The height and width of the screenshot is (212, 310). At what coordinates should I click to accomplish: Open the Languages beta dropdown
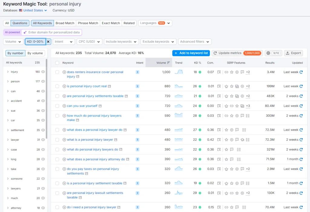click(x=155, y=23)
